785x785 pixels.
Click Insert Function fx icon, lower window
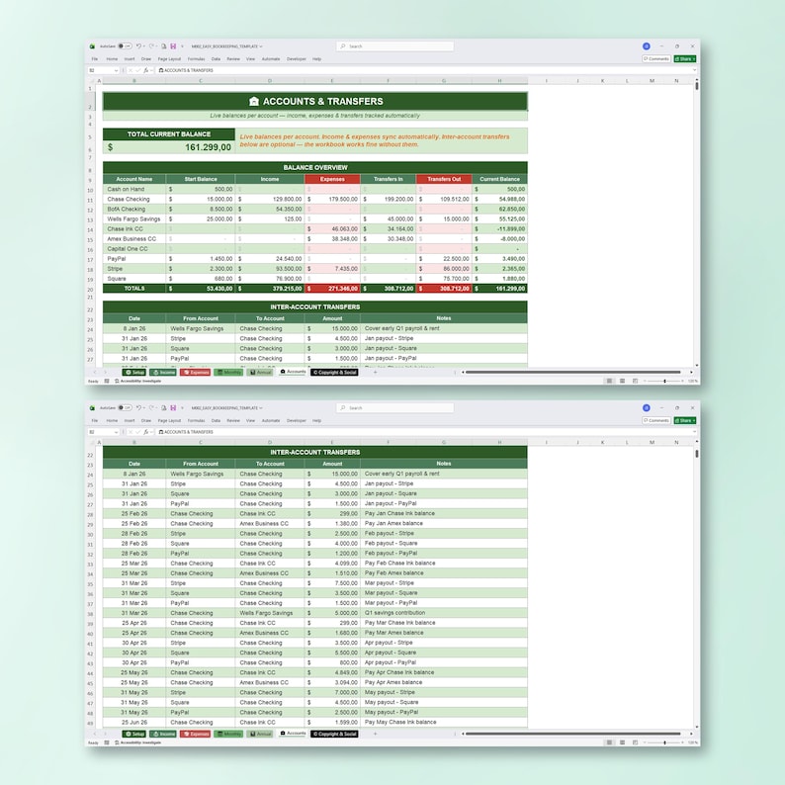tap(146, 432)
